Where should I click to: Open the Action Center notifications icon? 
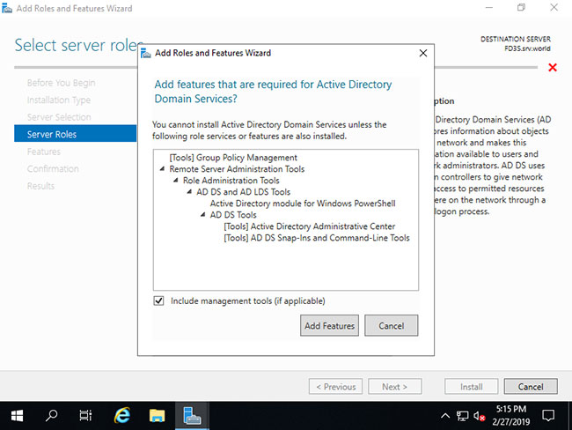(x=548, y=416)
